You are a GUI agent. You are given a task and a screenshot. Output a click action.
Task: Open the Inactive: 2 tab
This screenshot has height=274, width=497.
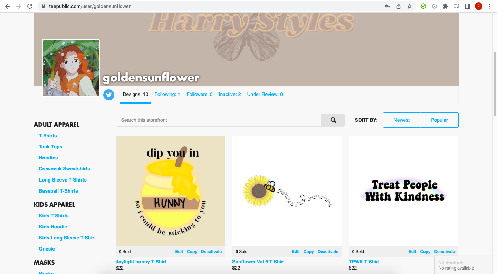click(230, 94)
